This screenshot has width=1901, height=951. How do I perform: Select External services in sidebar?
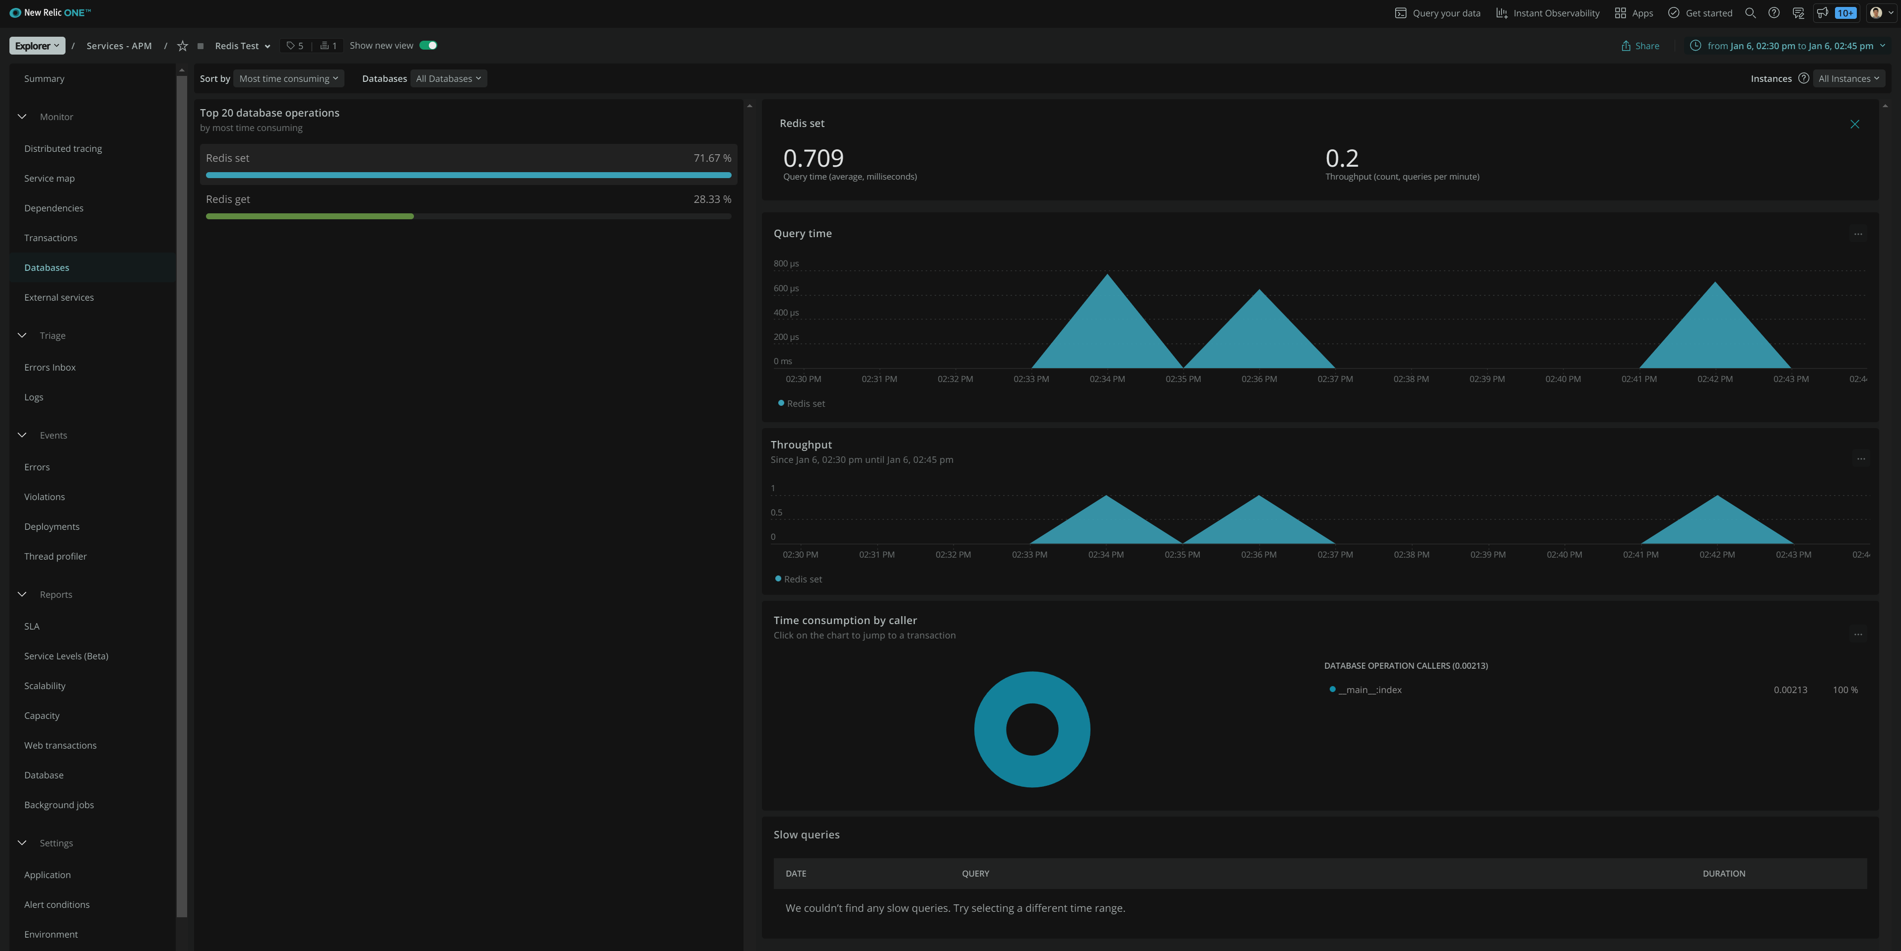(x=59, y=297)
